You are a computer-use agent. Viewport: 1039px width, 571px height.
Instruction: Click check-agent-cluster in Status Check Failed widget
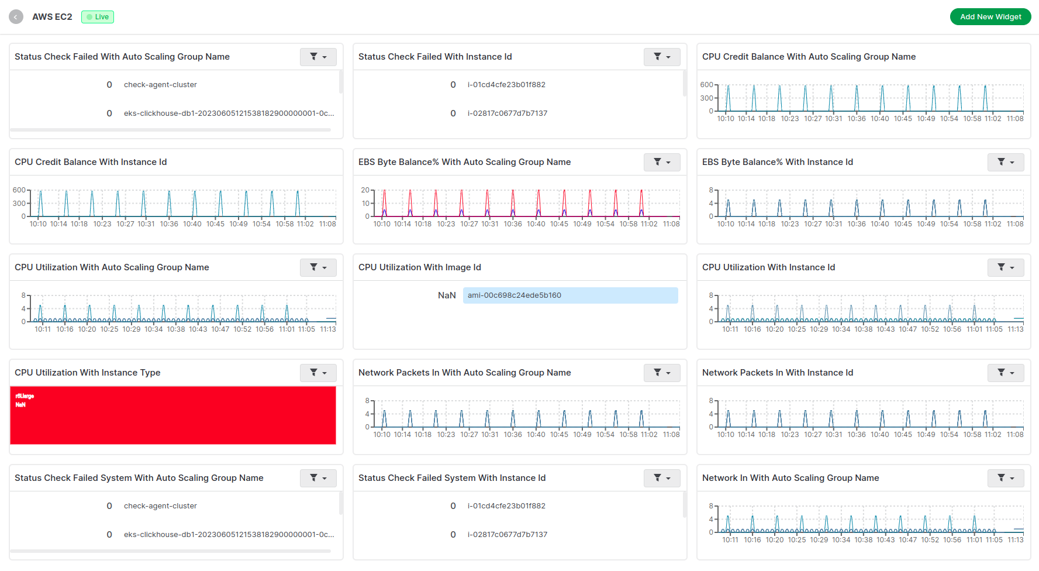tap(160, 85)
